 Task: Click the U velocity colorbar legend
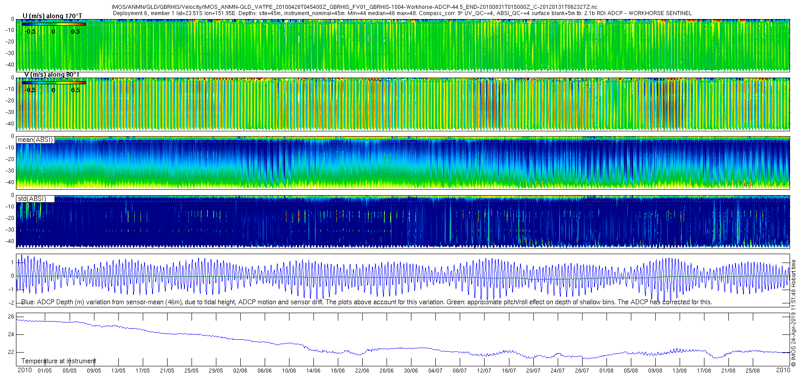(53, 24)
